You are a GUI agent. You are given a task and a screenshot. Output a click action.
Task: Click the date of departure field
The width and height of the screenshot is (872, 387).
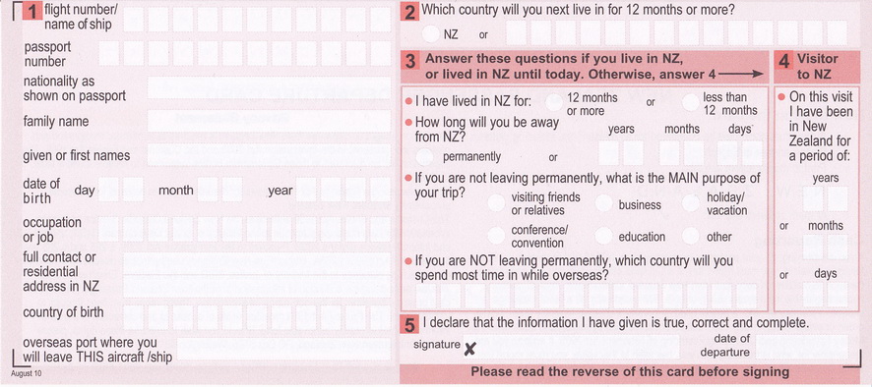802,347
